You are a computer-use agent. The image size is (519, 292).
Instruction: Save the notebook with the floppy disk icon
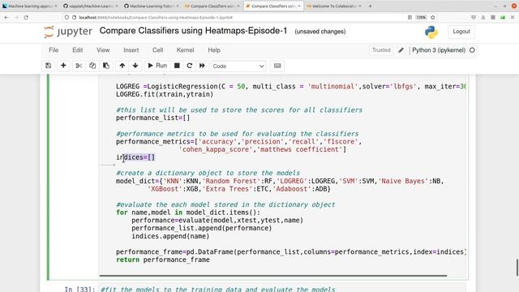pyautogui.click(x=49, y=66)
